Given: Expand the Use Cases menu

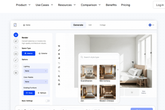Looking at the screenshot, I should (x=44, y=5).
